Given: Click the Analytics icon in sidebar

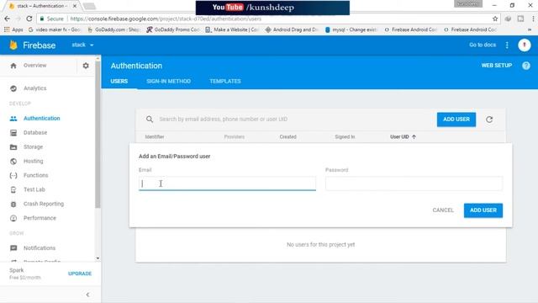Looking at the screenshot, I should 13,88.
